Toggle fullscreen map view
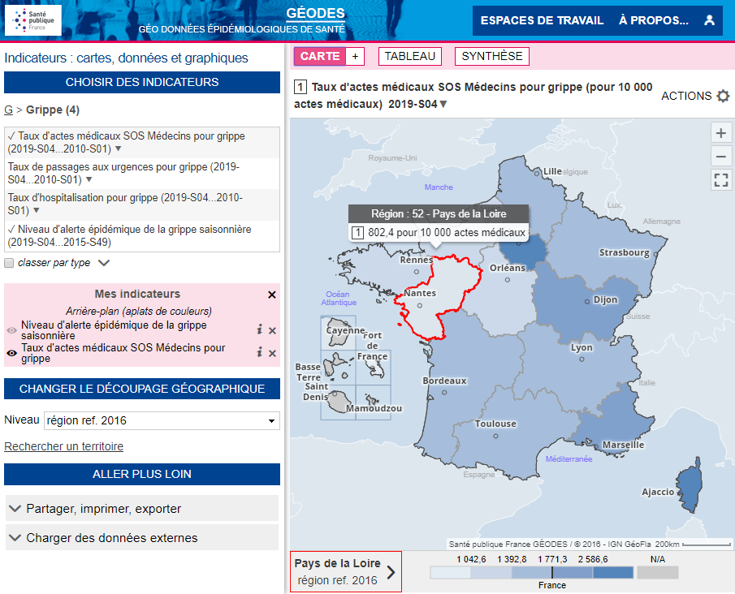This screenshot has width=735, height=594. pyautogui.click(x=721, y=179)
